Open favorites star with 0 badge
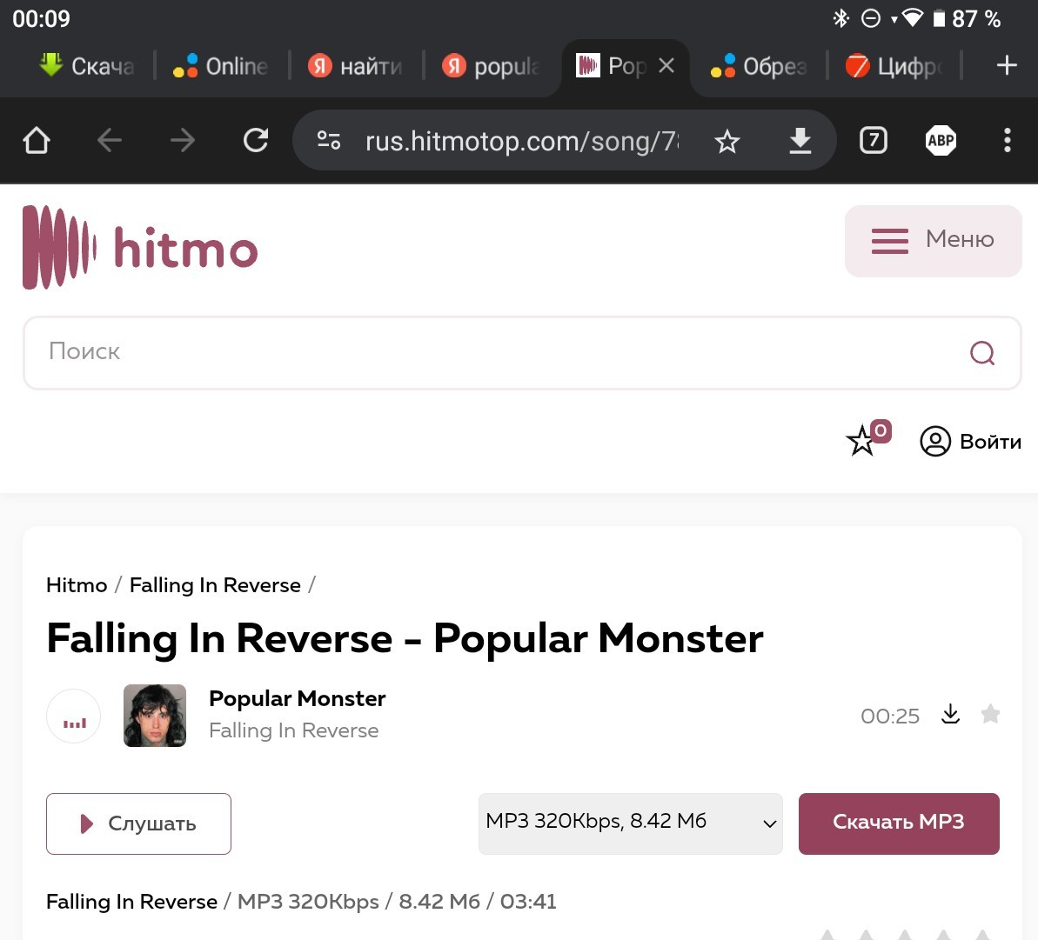 tap(867, 438)
